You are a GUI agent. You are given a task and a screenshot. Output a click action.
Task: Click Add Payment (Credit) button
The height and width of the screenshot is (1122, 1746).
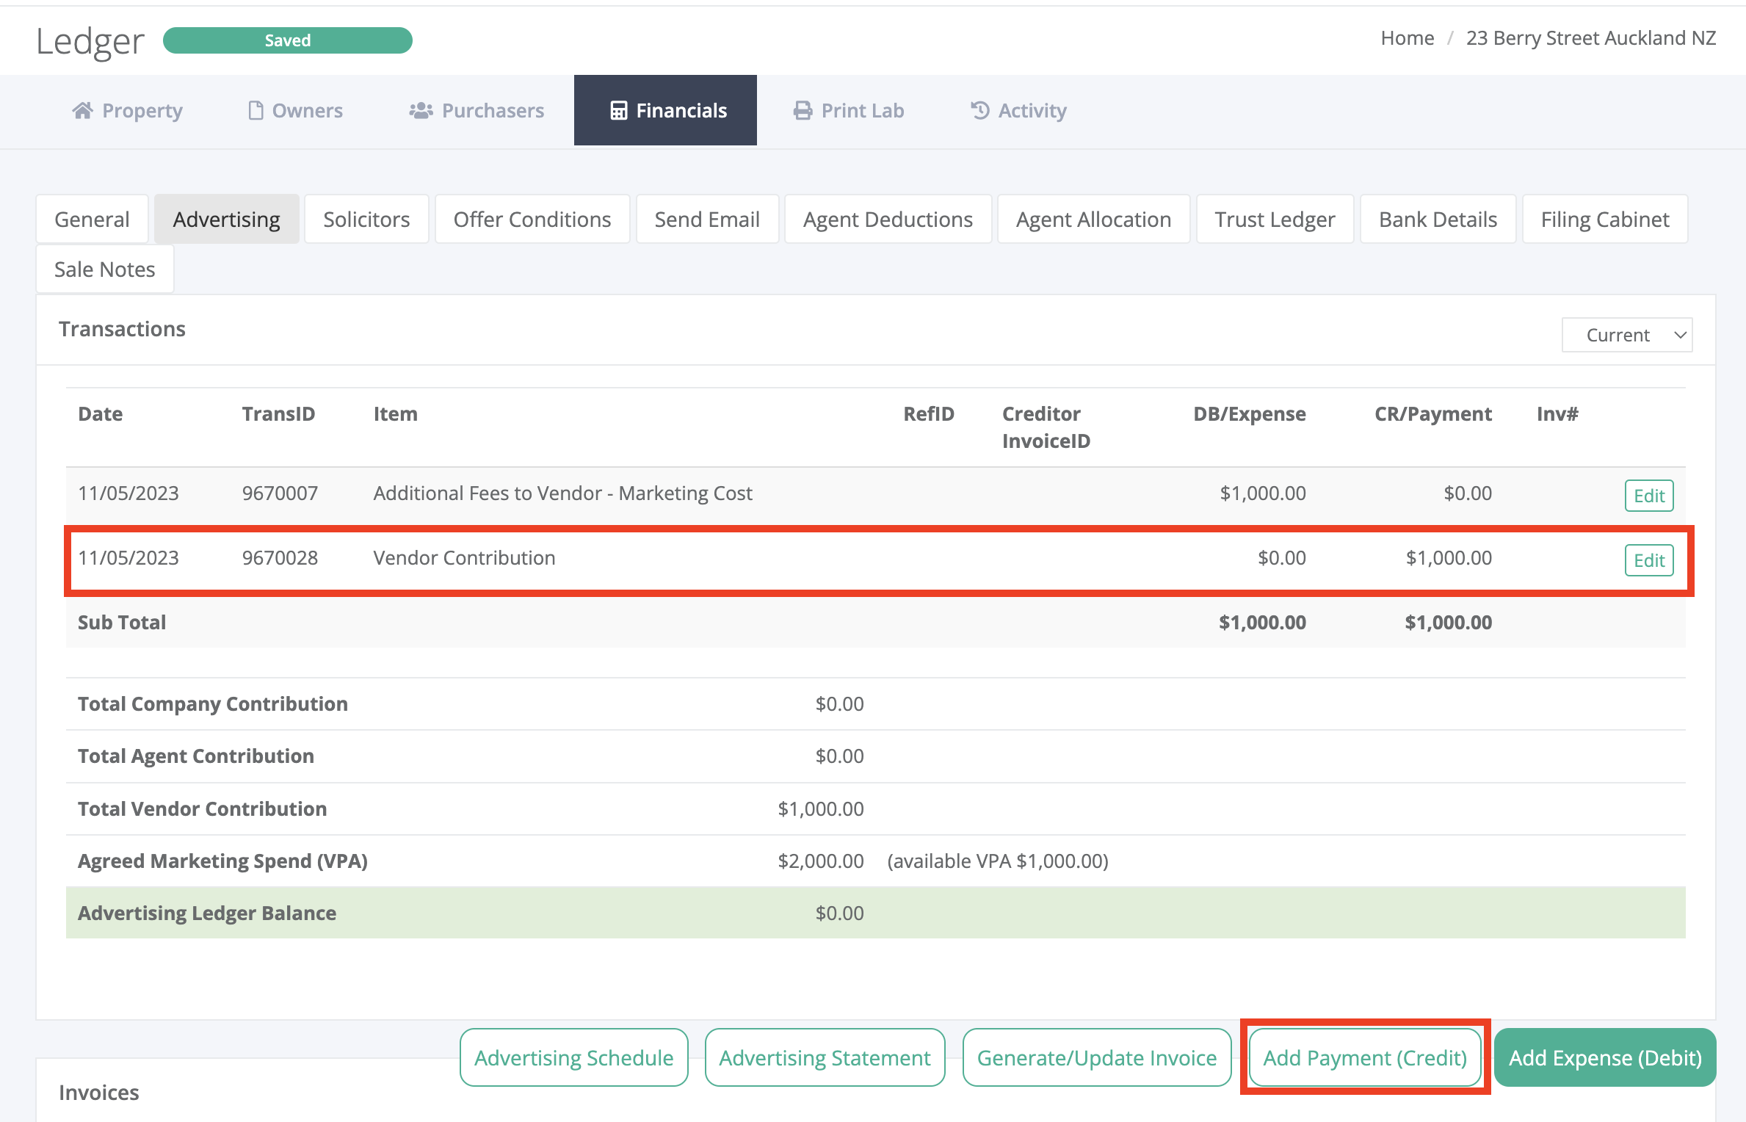point(1364,1057)
